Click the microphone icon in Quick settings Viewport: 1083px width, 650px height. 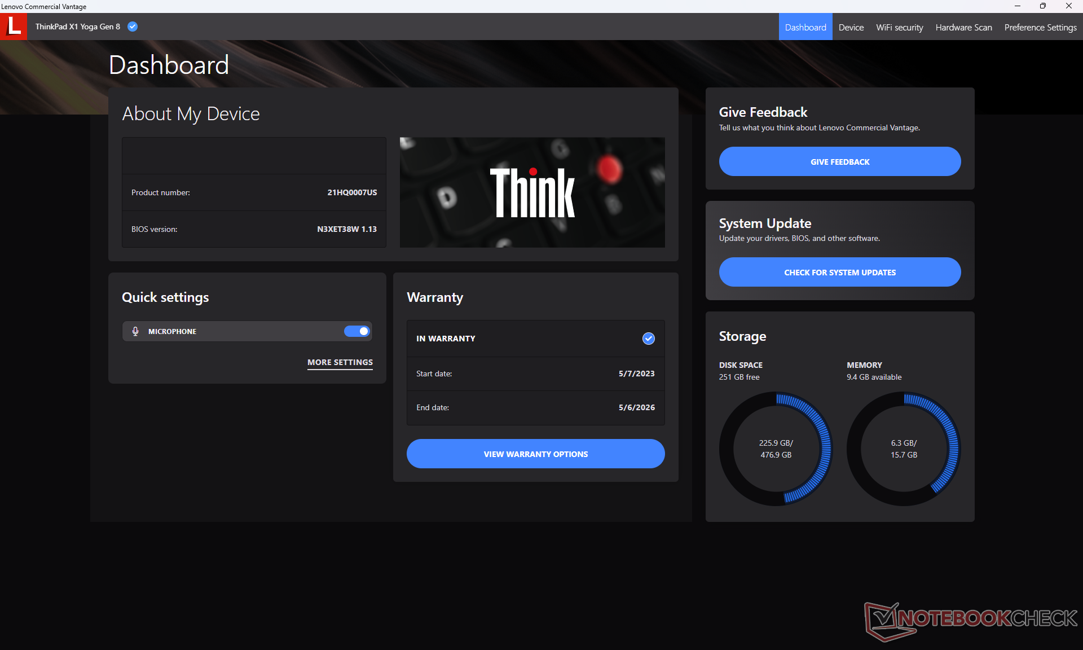[x=135, y=331]
